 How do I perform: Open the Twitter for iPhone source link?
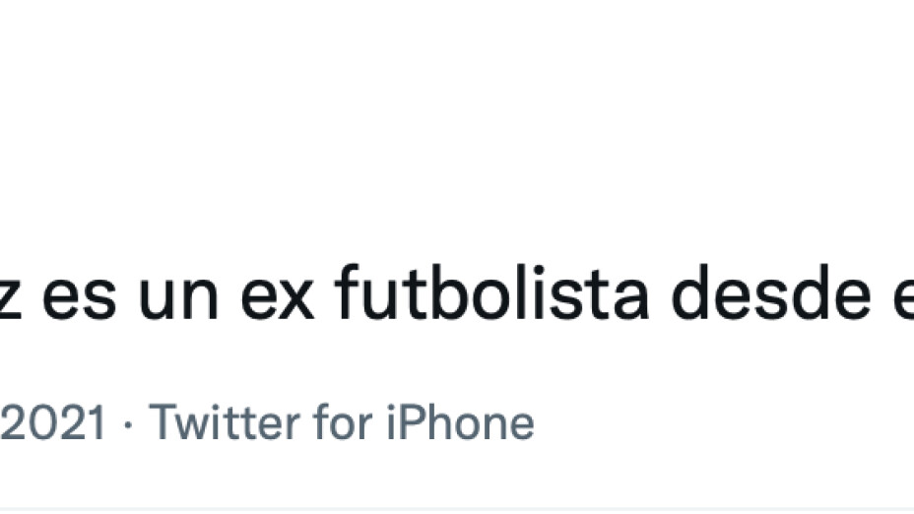click(x=342, y=422)
